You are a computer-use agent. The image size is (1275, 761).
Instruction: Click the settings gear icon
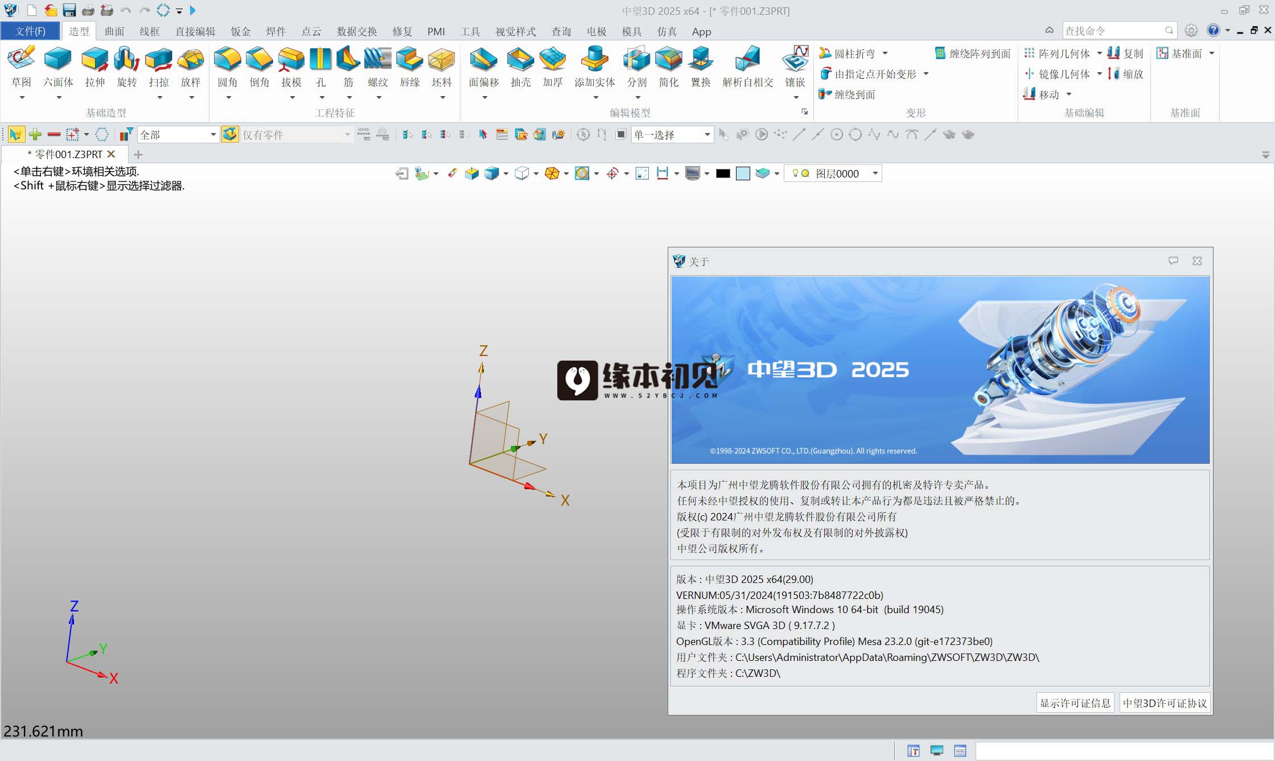(x=1191, y=31)
